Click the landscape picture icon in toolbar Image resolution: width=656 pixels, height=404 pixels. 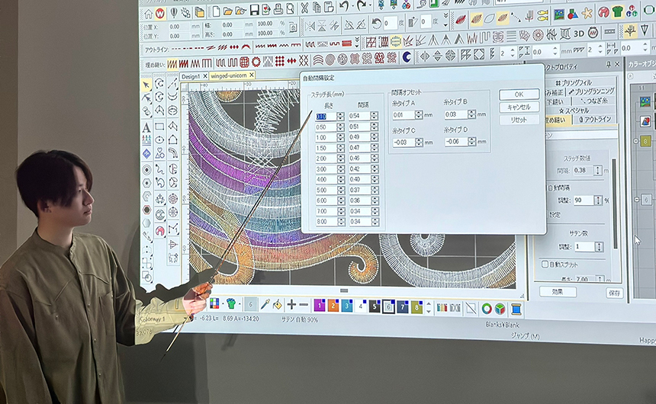559,14
